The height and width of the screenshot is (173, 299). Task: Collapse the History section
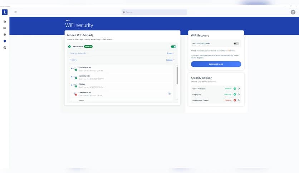click(170, 60)
